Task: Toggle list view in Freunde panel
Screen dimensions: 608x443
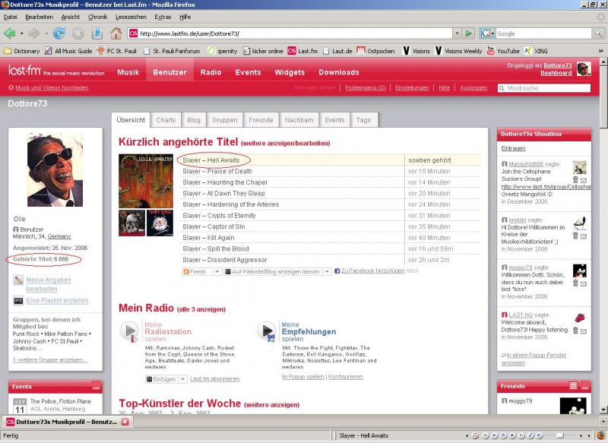Action: point(574,386)
